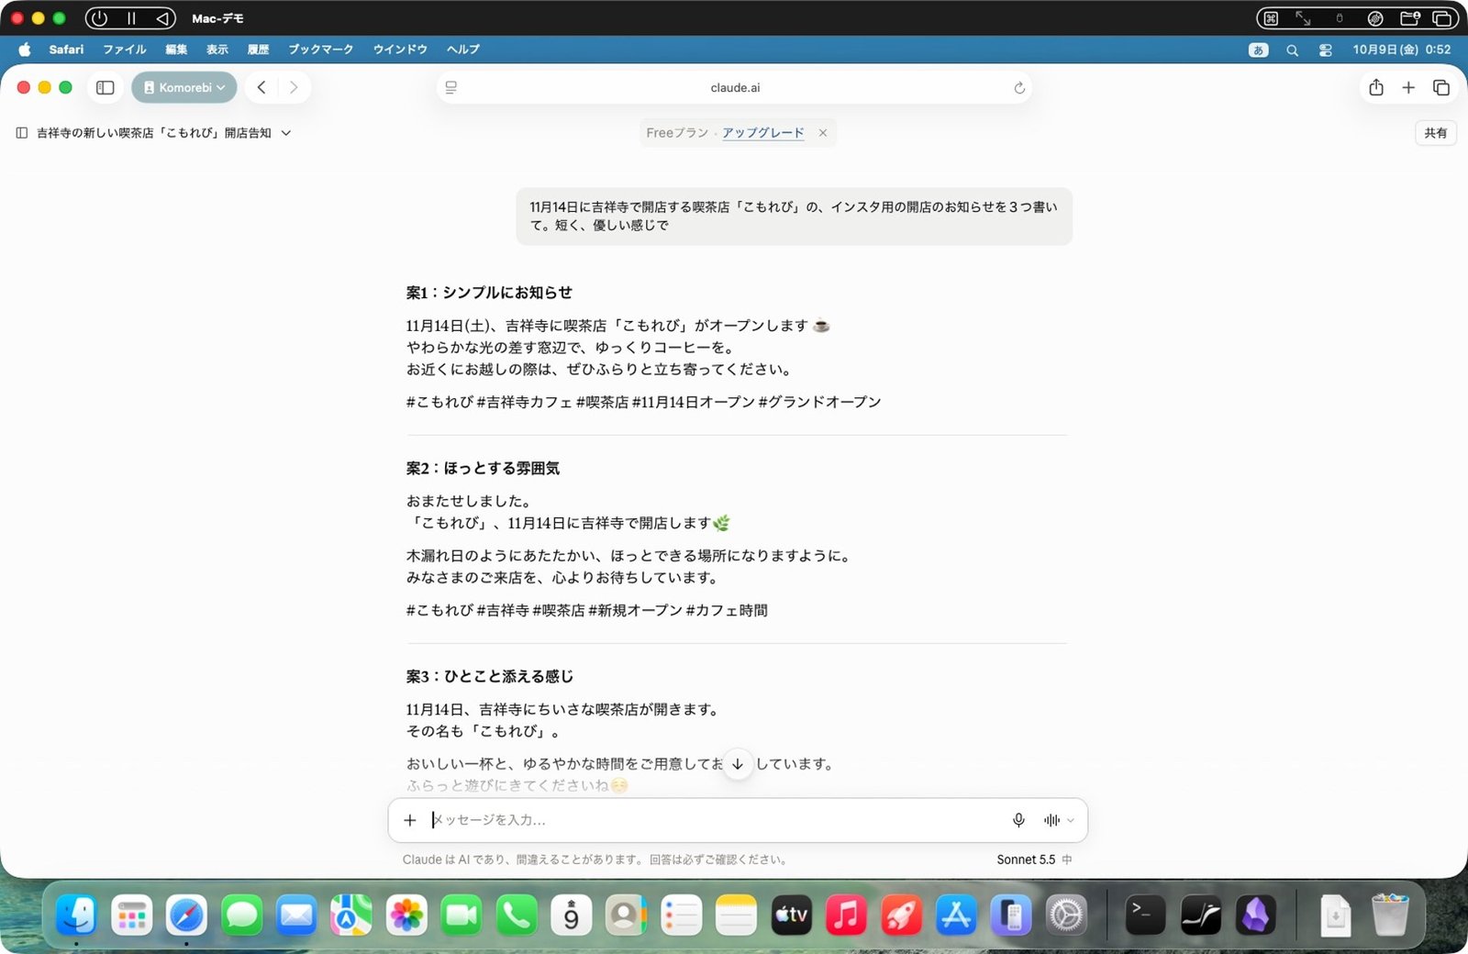The width and height of the screenshot is (1468, 954).
Task: Reload the claude.ai page
Action: [x=1018, y=88]
